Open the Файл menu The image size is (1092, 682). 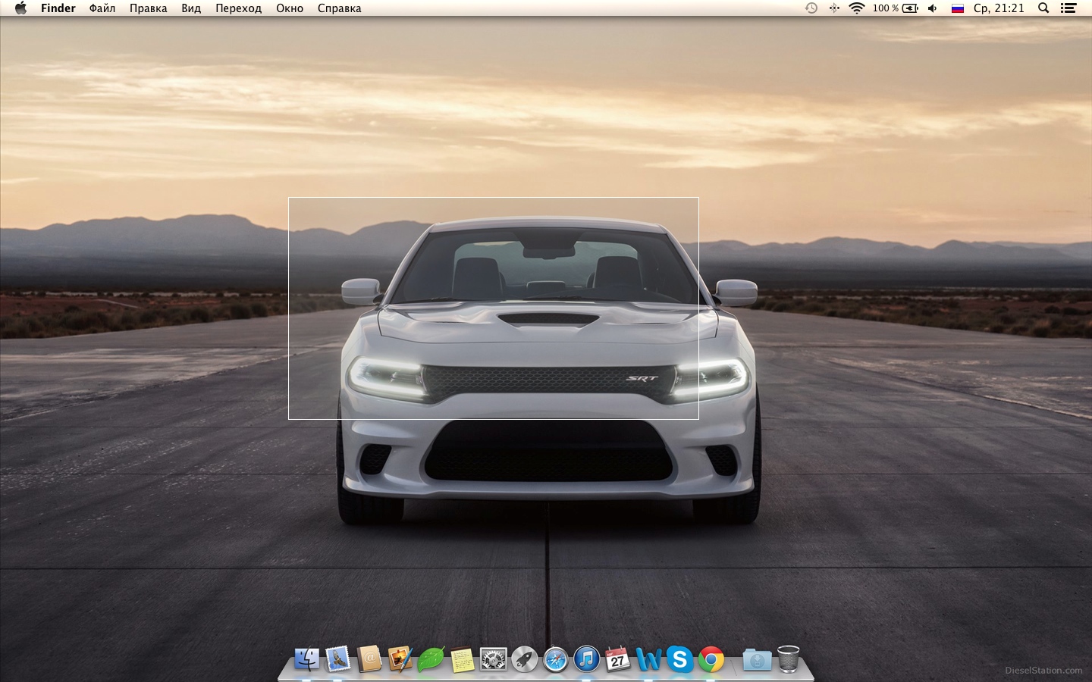102,8
